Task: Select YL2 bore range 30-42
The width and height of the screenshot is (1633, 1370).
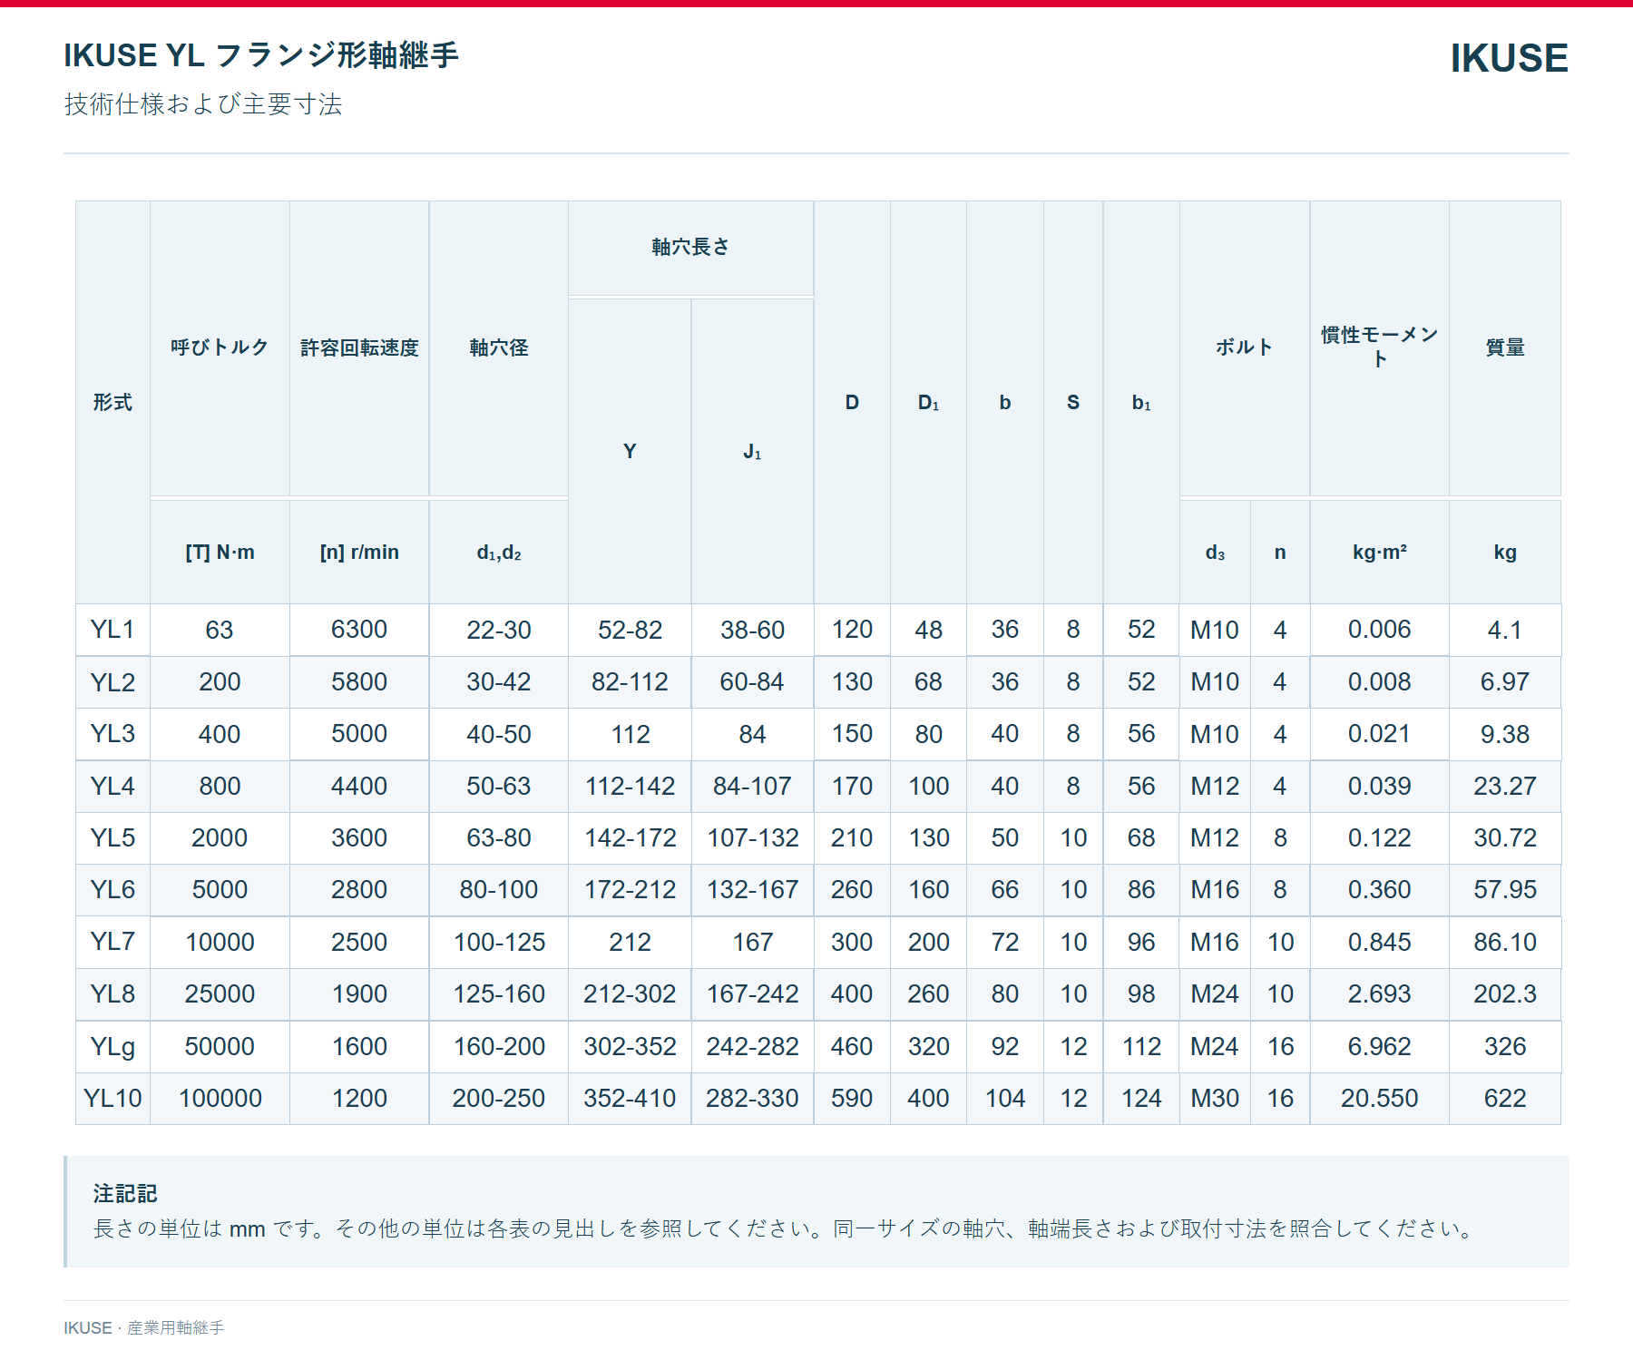Action: tap(499, 682)
